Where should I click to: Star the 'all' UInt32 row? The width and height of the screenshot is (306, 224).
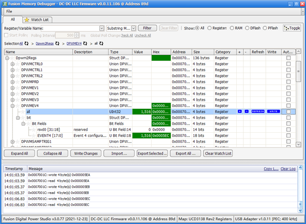point(23,112)
